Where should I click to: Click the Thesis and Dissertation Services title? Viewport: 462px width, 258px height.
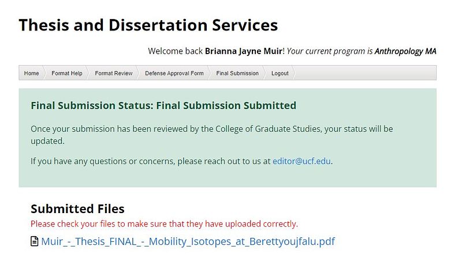pyautogui.click(x=148, y=25)
